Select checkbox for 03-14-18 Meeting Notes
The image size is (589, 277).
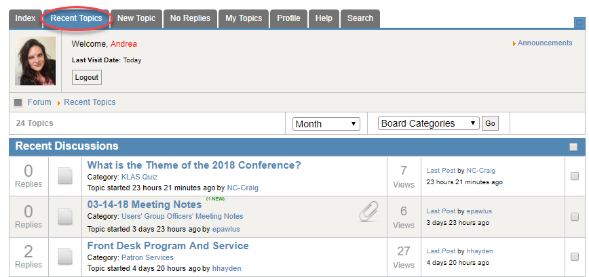[x=575, y=217]
